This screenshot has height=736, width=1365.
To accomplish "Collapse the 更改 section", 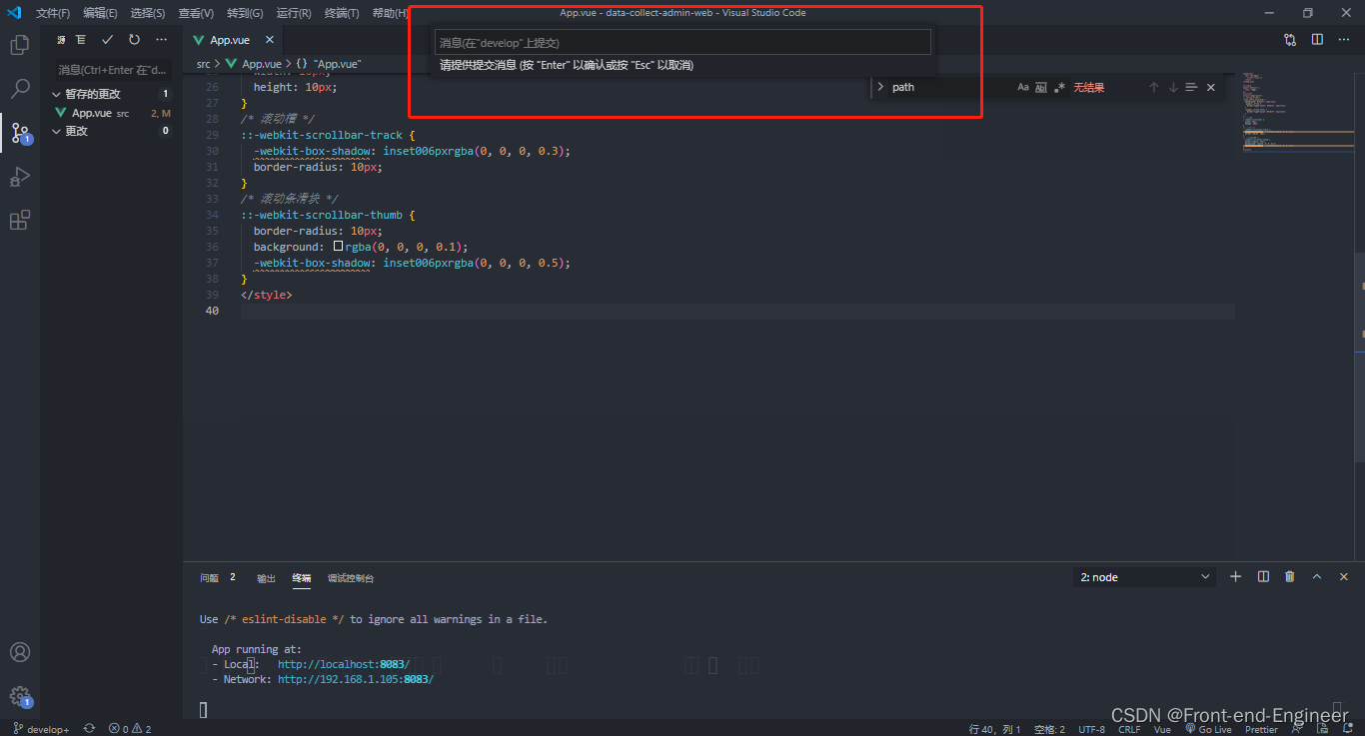I will pos(58,131).
